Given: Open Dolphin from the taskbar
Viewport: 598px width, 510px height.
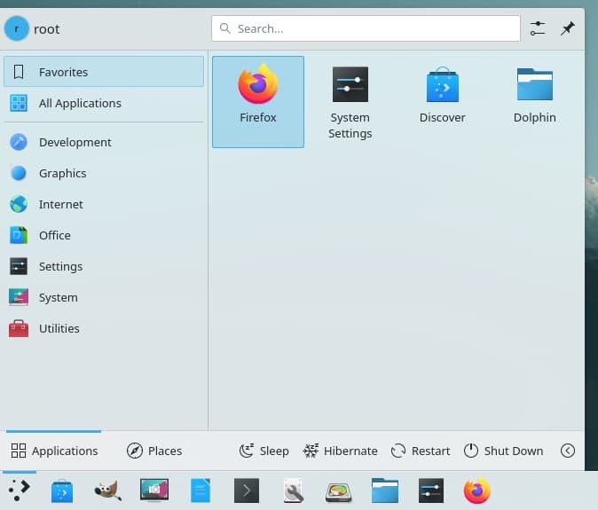Looking at the screenshot, I should point(385,490).
